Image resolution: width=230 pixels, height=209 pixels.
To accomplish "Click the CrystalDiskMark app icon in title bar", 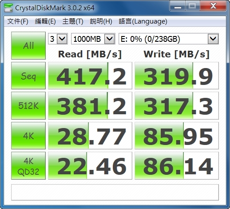I will [8, 8].
